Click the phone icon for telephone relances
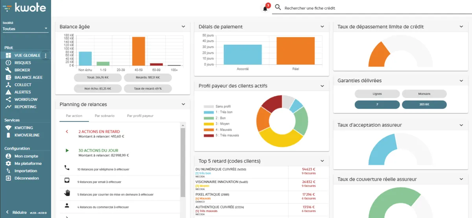This screenshot has width=472, height=218. 67,168
